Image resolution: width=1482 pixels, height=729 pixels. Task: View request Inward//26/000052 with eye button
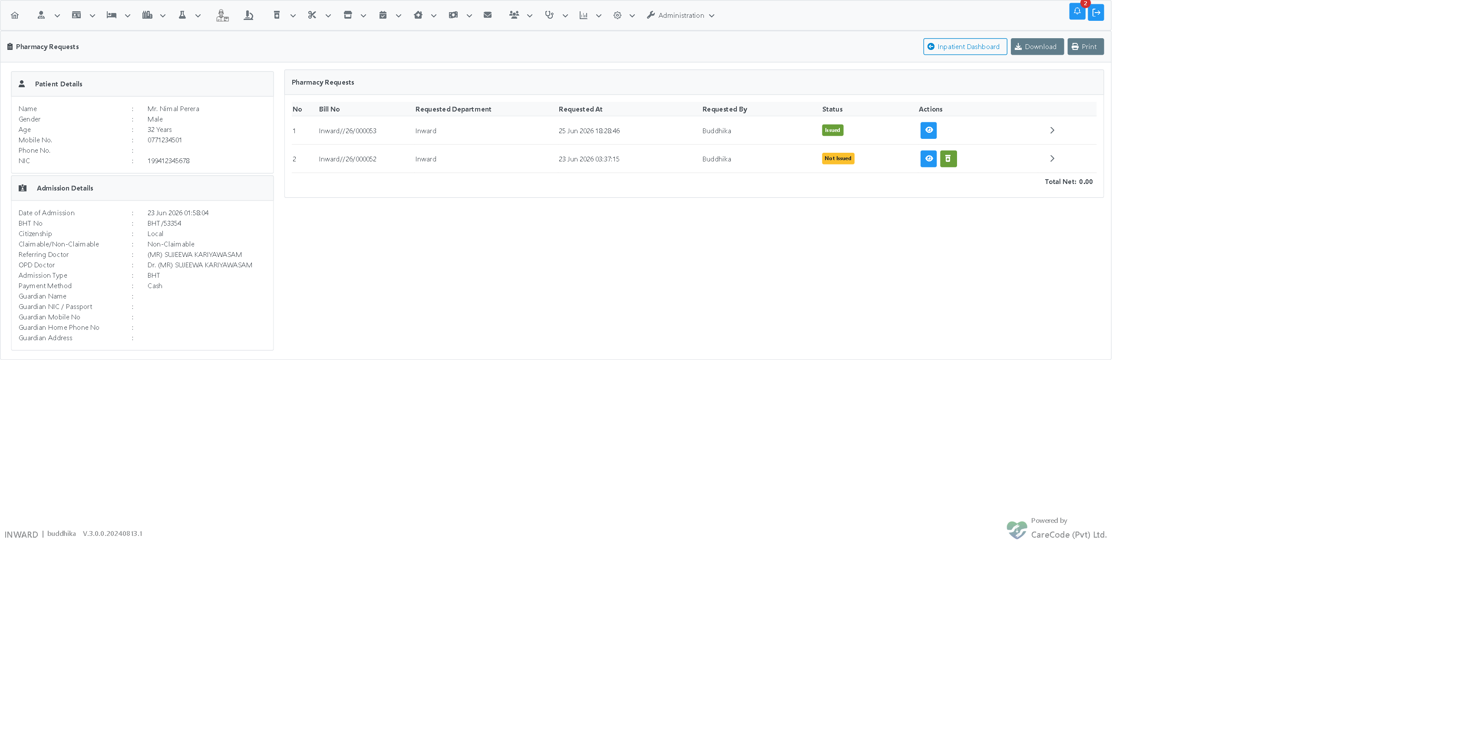pos(928,159)
